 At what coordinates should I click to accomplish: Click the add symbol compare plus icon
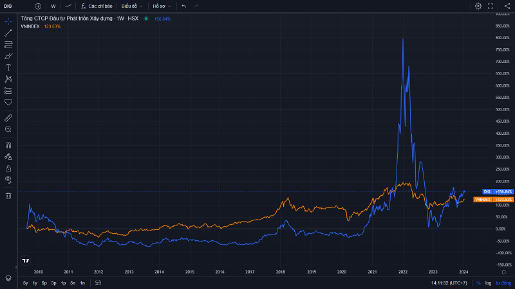pos(38,6)
